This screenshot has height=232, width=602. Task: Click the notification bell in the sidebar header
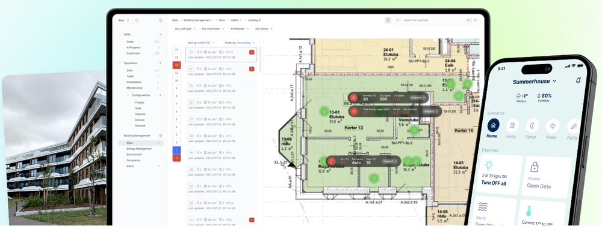pyautogui.click(x=136, y=20)
